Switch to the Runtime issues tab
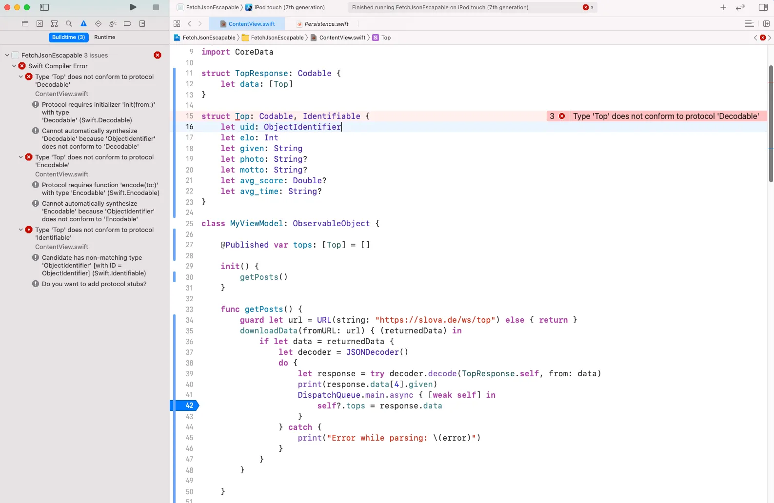Image resolution: width=774 pixels, height=503 pixels. pyautogui.click(x=105, y=37)
